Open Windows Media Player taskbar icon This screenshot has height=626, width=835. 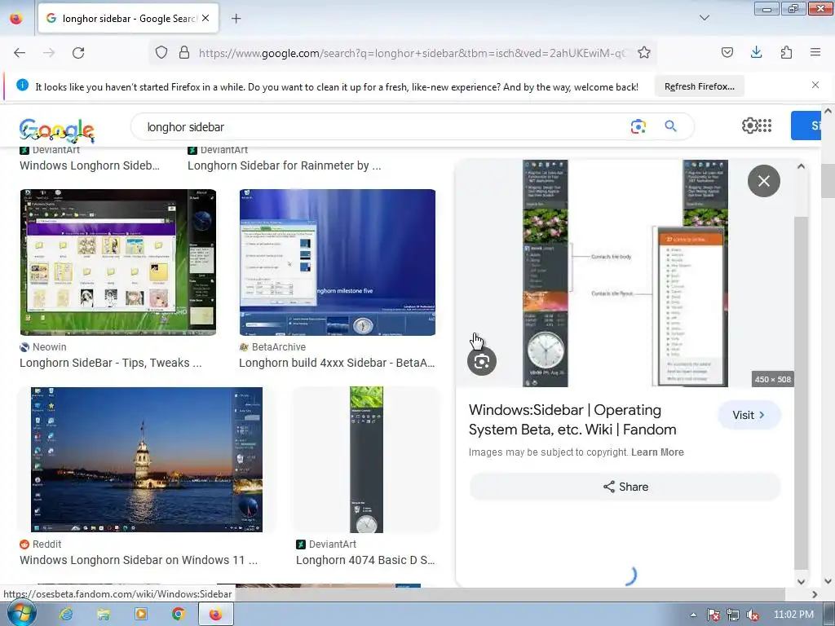click(x=141, y=614)
